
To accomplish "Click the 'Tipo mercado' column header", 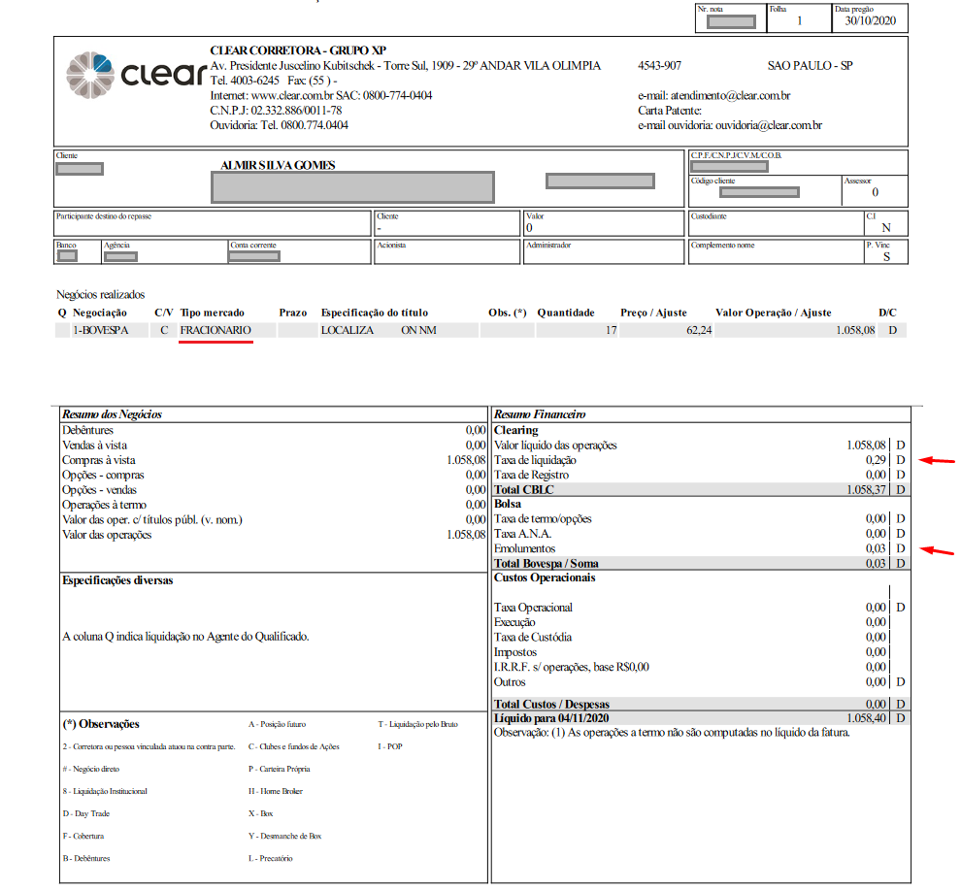I will (212, 313).
